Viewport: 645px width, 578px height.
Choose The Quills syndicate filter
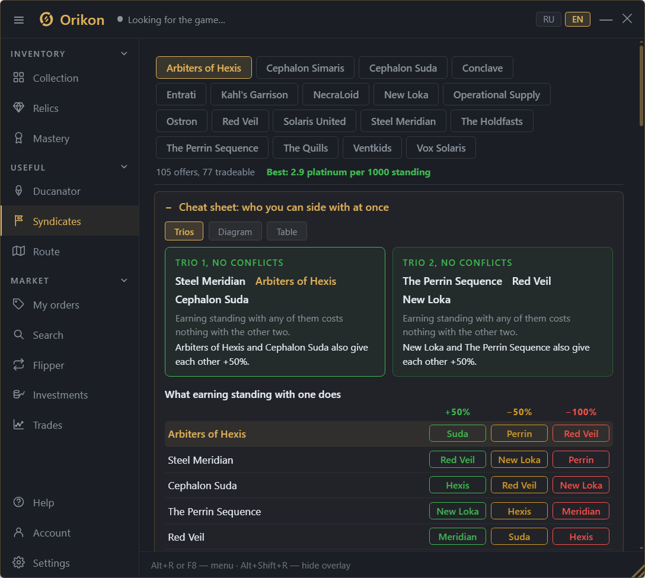tap(306, 148)
